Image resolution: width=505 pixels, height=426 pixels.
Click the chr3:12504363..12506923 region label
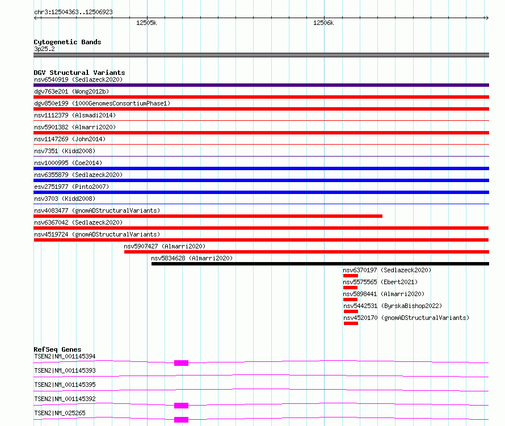(73, 12)
